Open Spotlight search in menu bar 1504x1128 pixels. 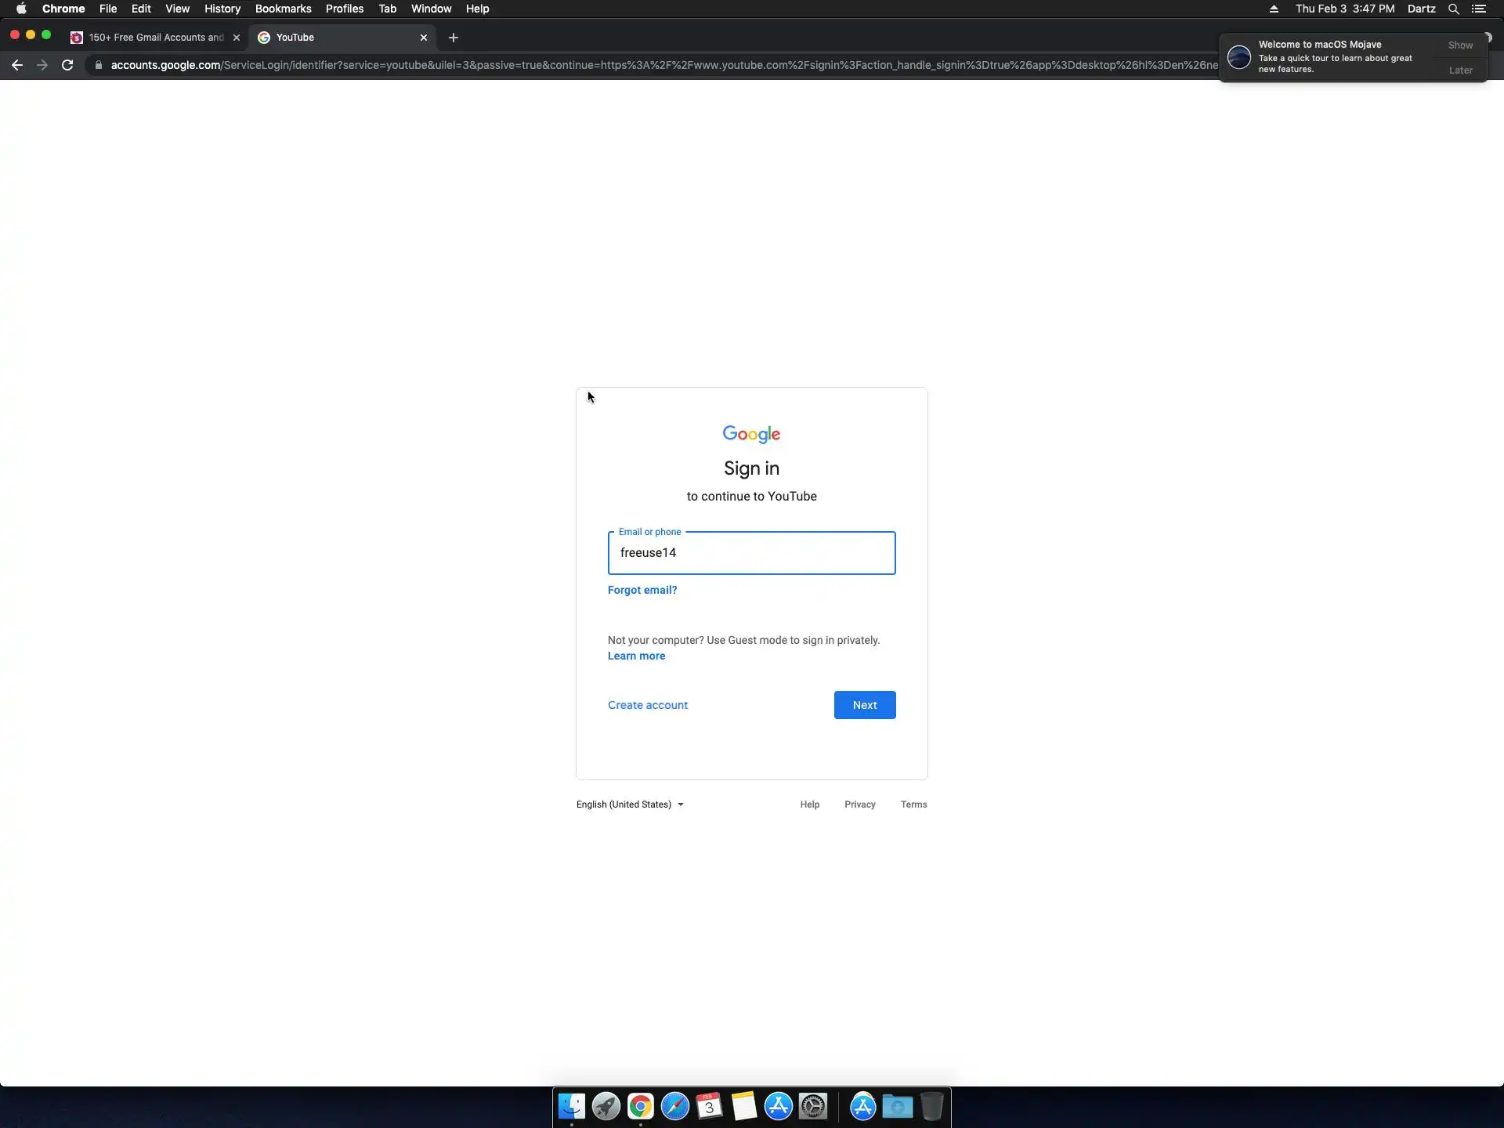tap(1453, 9)
